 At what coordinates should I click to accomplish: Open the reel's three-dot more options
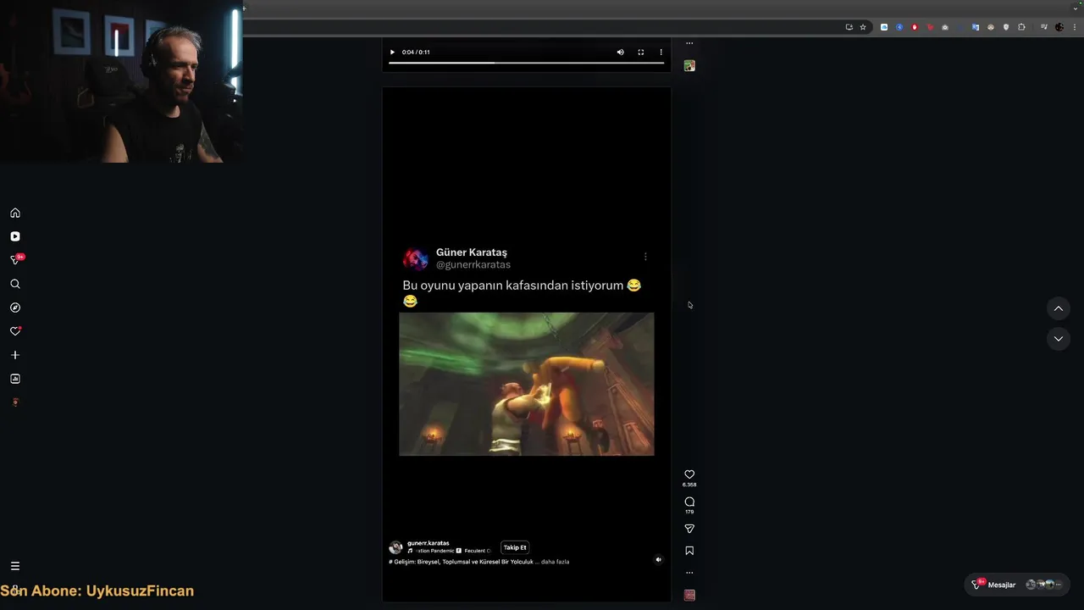click(689, 573)
